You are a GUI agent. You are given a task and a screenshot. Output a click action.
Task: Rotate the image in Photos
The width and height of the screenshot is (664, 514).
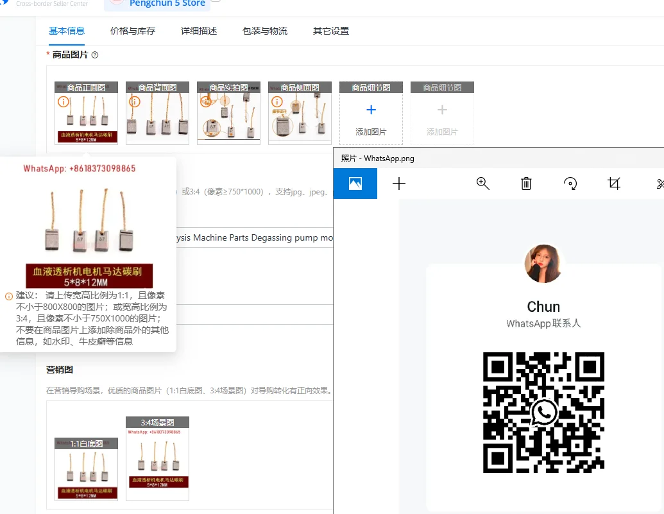[x=570, y=184]
